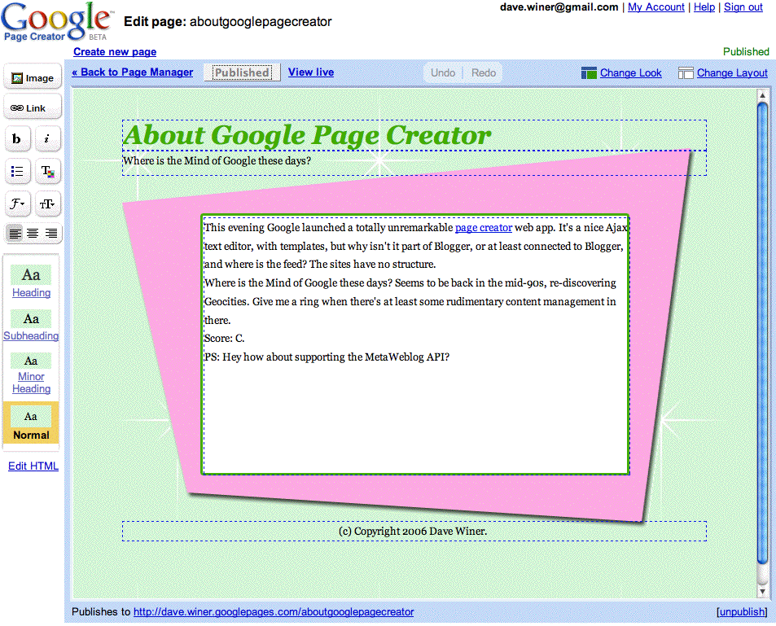The width and height of the screenshot is (776, 626).
Task: Apply the Minor Heading style
Action: pyautogui.click(x=31, y=374)
